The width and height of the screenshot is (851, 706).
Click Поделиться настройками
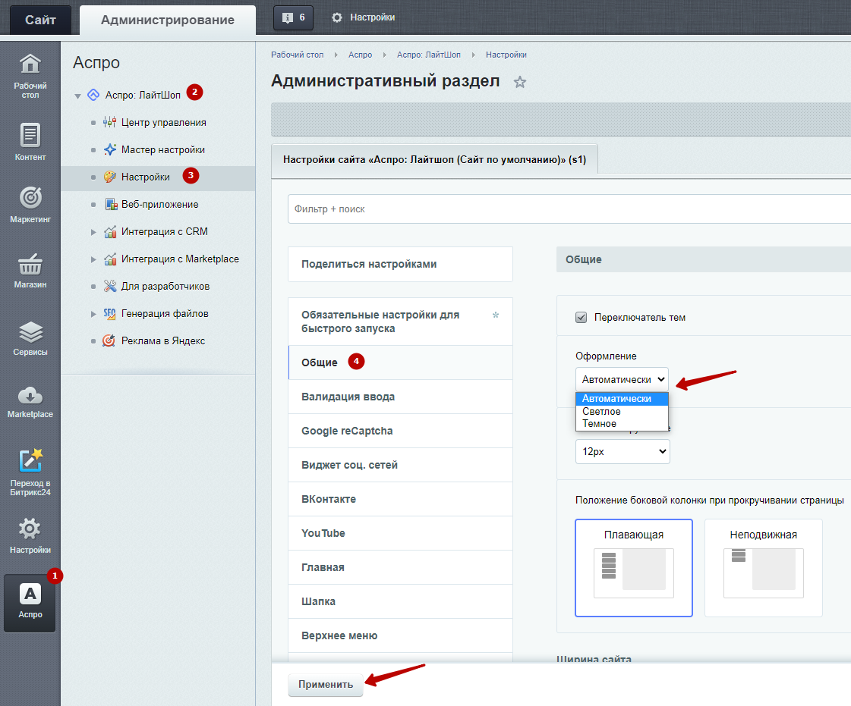[x=401, y=264]
